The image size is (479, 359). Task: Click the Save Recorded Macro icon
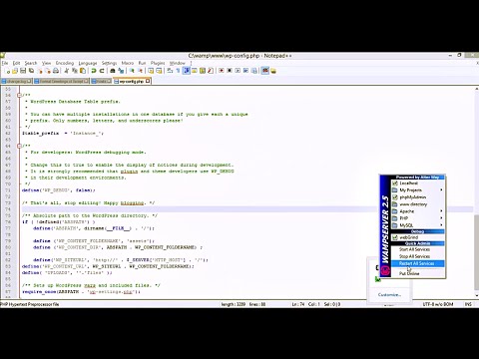click(x=254, y=71)
